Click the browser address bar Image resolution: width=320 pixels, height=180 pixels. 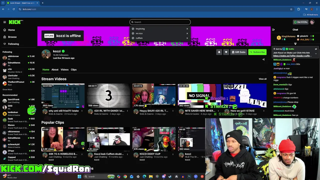pyautogui.click(x=155, y=9)
